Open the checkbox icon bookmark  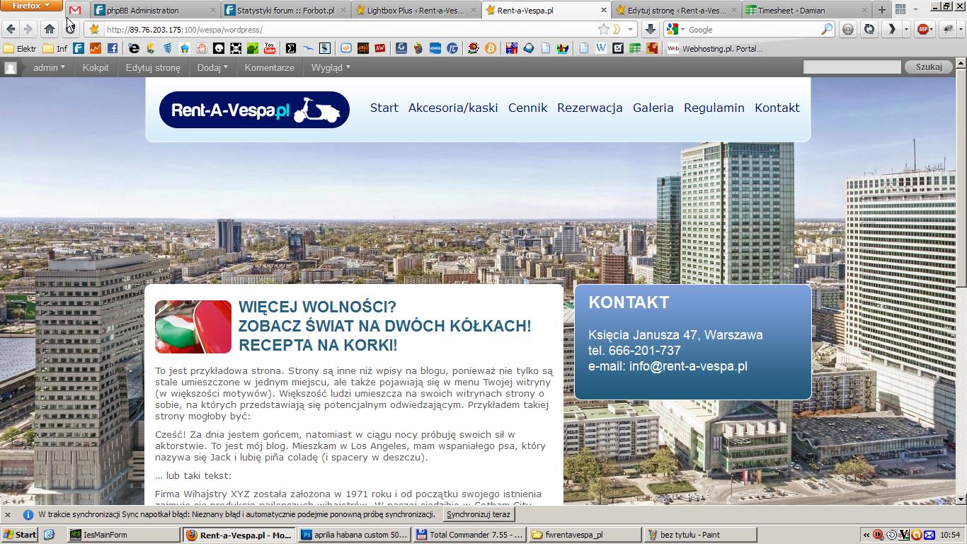(618, 48)
